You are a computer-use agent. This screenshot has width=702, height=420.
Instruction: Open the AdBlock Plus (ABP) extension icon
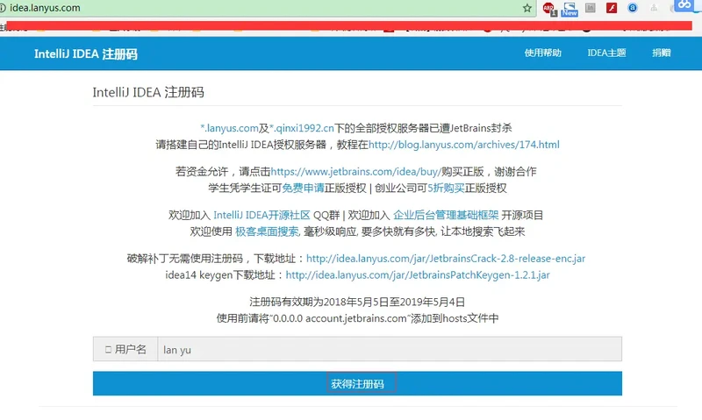click(548, 9)
